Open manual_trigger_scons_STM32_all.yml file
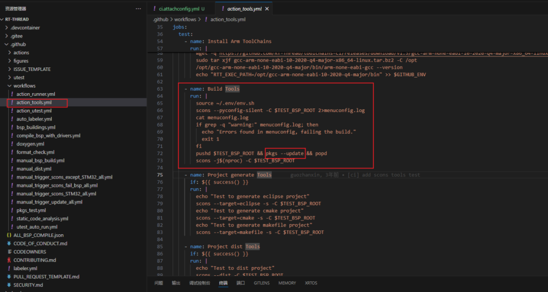 tap(56, 194)
